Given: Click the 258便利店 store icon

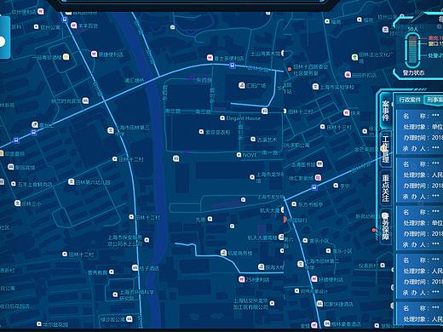Looking at the screenshot, I should [241, 279].
